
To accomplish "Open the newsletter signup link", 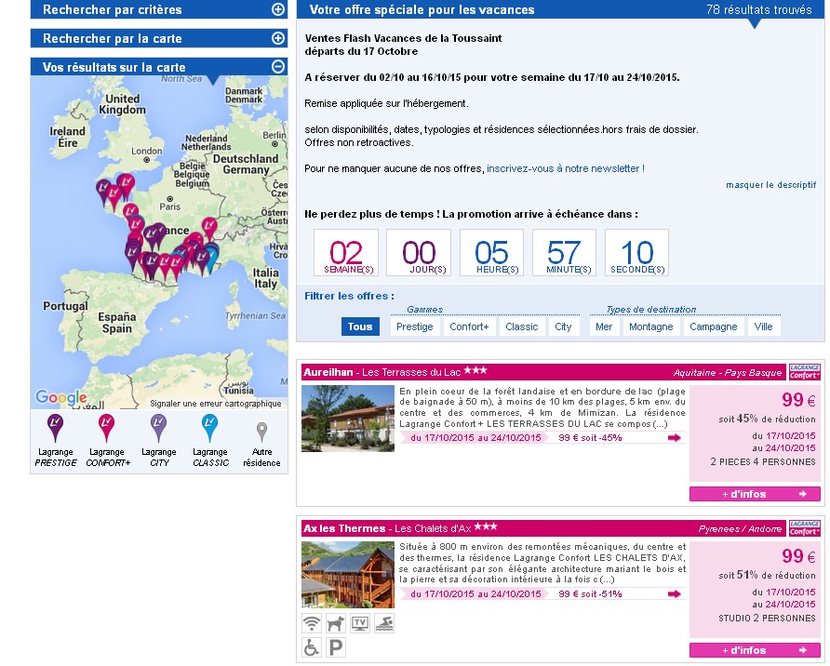I will click(x=565, y=168).
